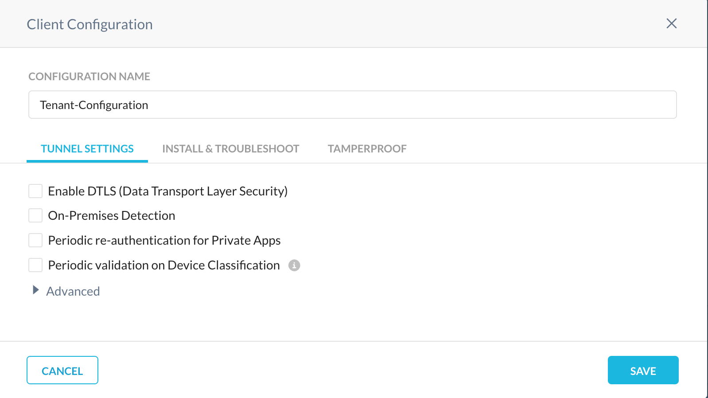This screenshot has width=708, height=398.
Task: Click the Cancel button
Action: tap(62, 370)
